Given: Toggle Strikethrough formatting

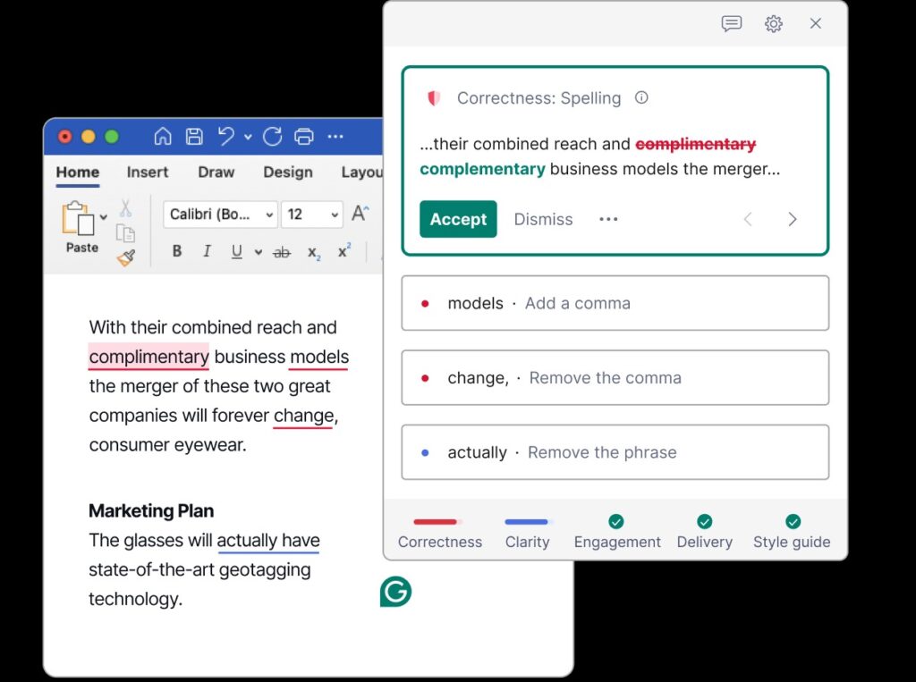Looking at the screenshot, I should point(282,253).
